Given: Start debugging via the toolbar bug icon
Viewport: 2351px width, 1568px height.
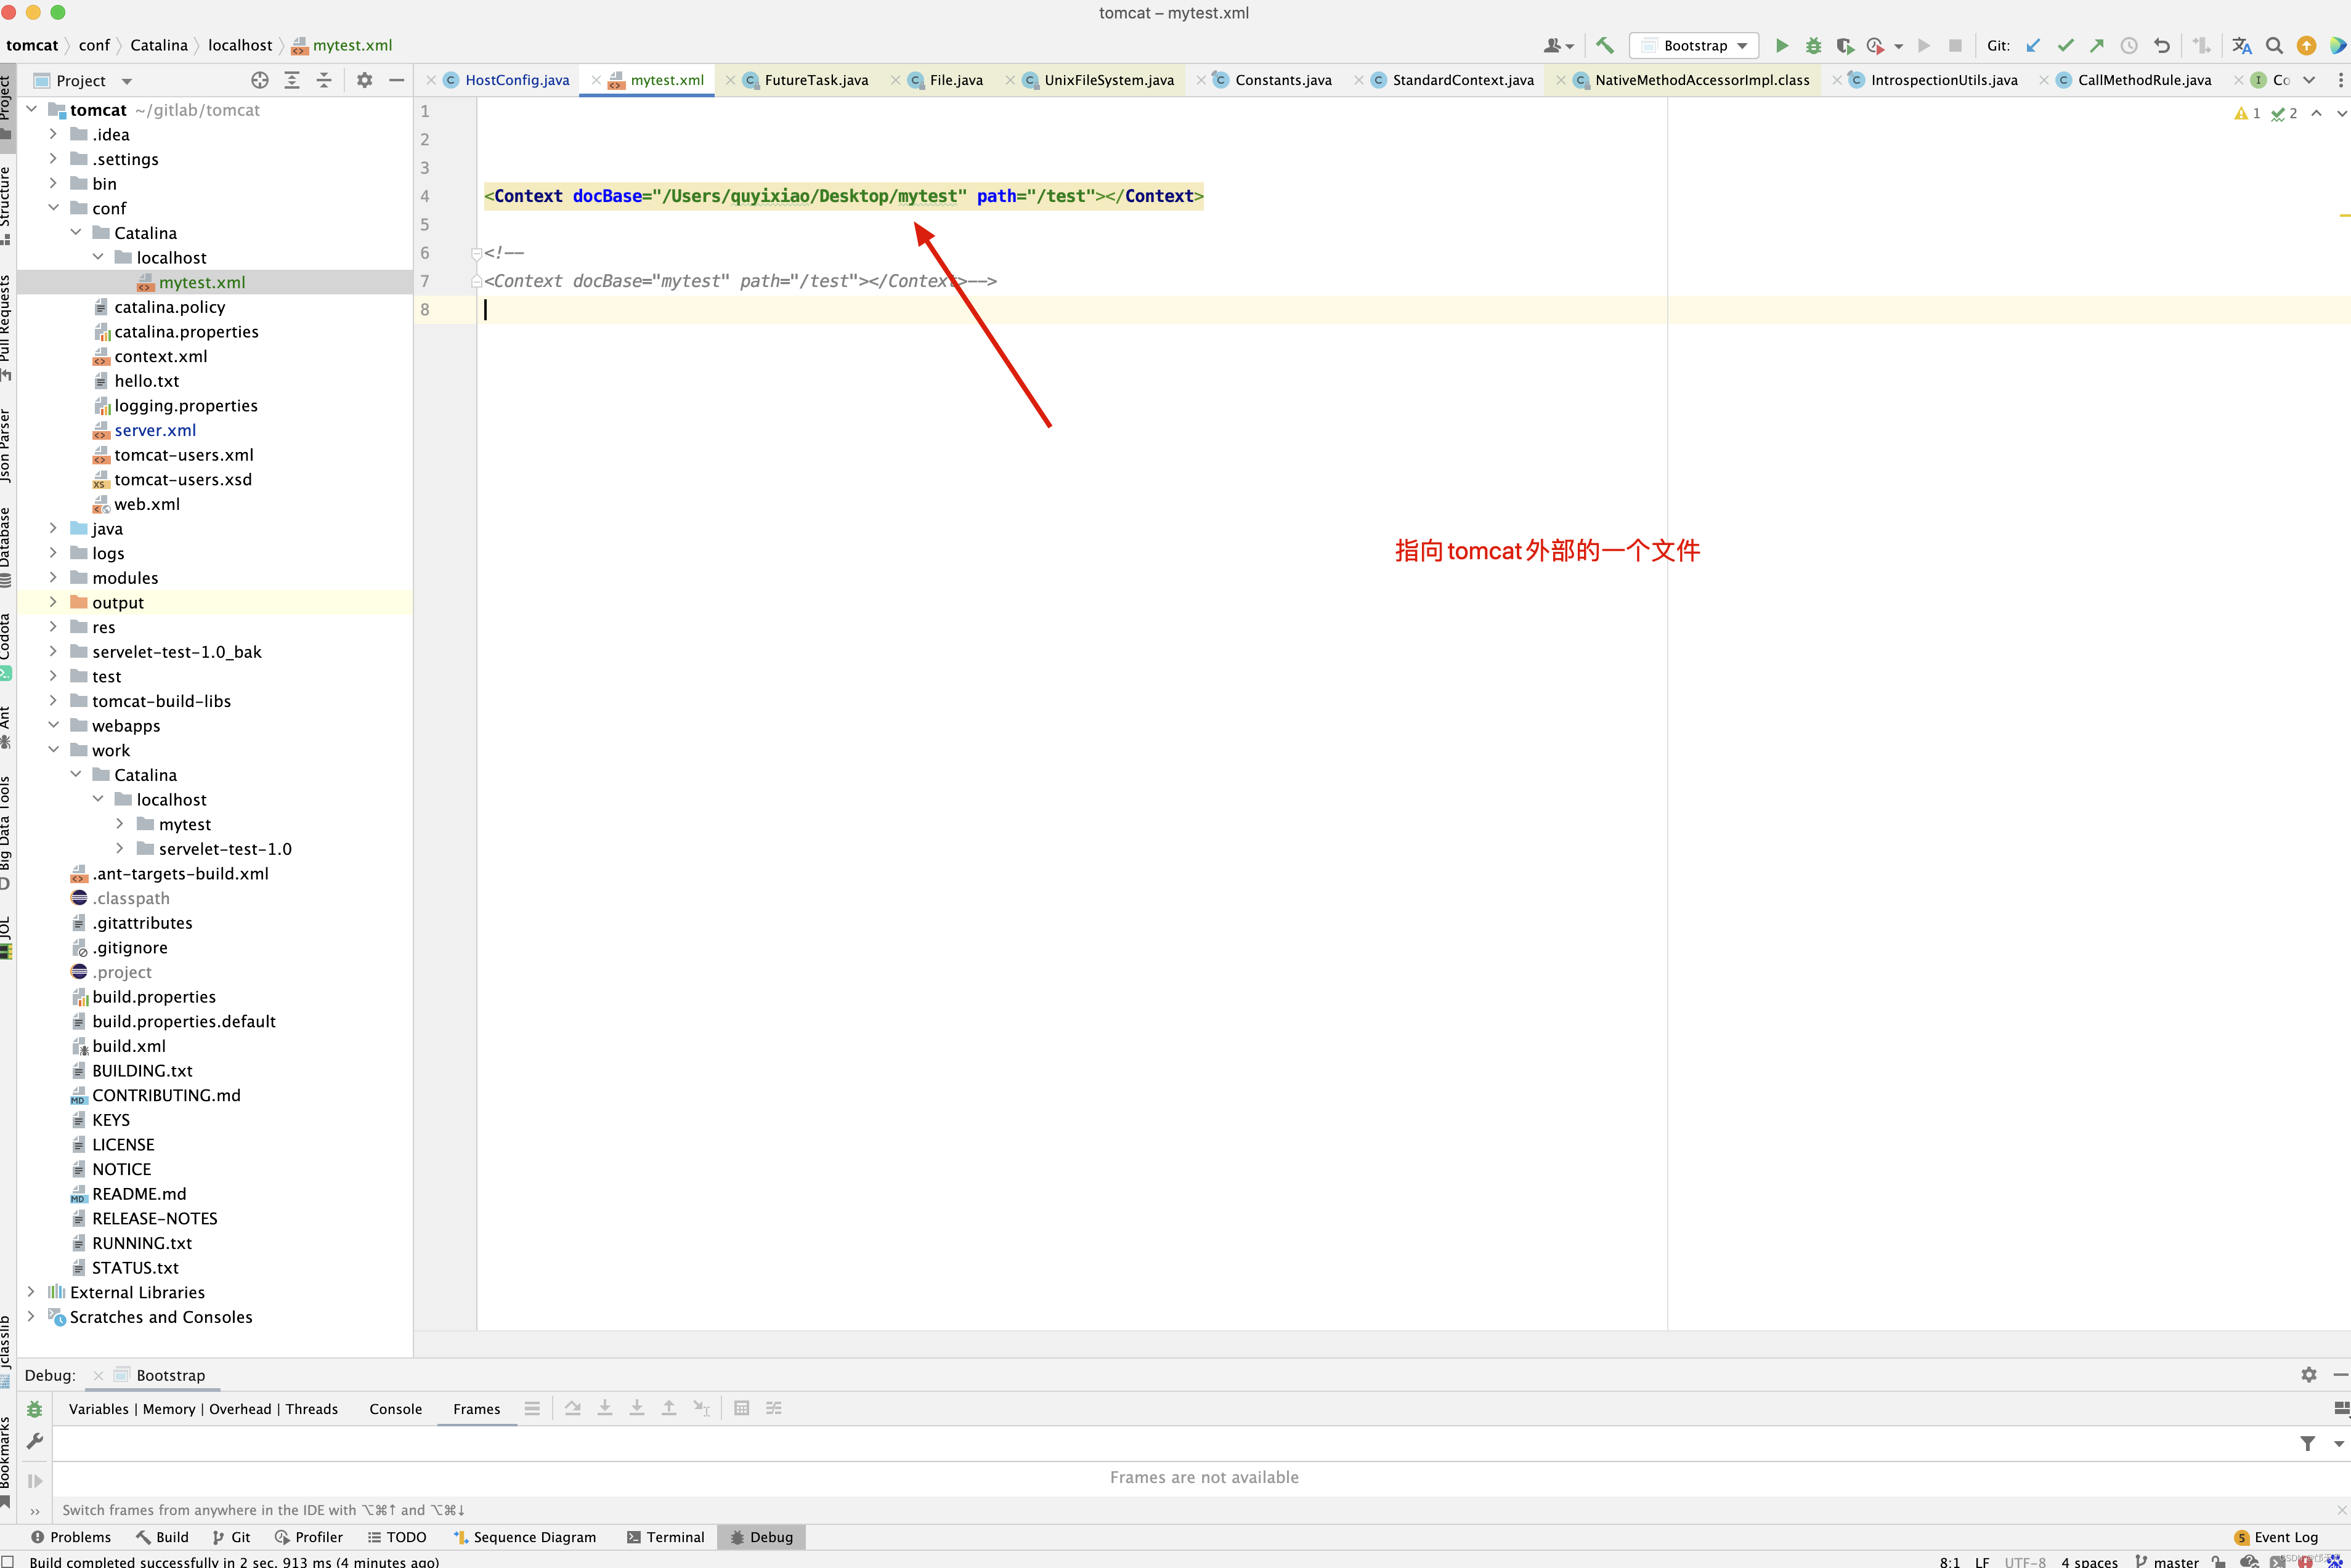Looking at the screenshot, I should coord(1814,46).
